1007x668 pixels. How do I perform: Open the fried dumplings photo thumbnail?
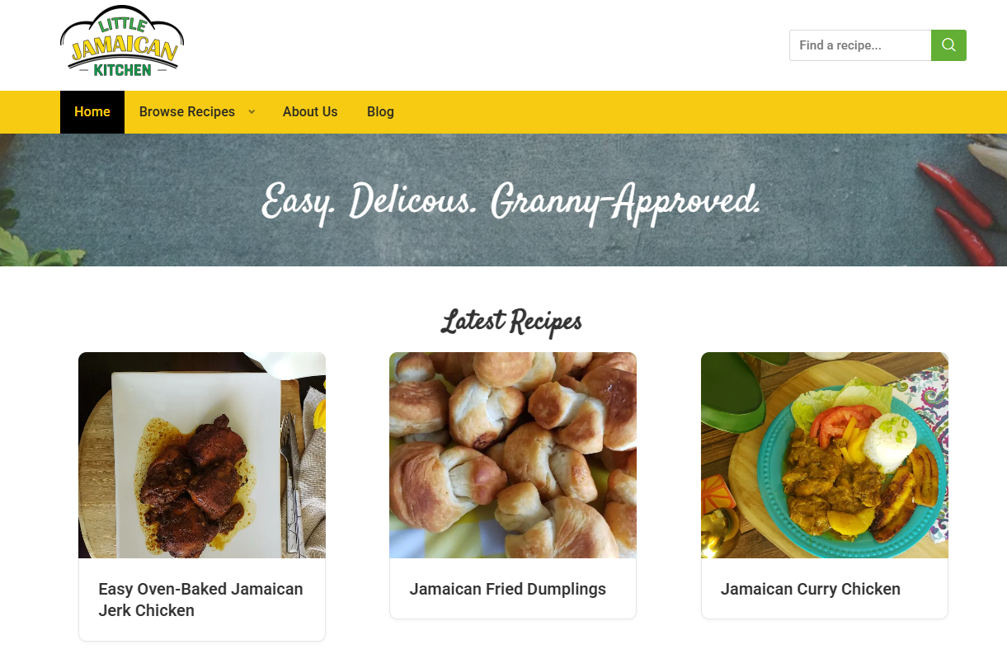[x=513, y=455]
